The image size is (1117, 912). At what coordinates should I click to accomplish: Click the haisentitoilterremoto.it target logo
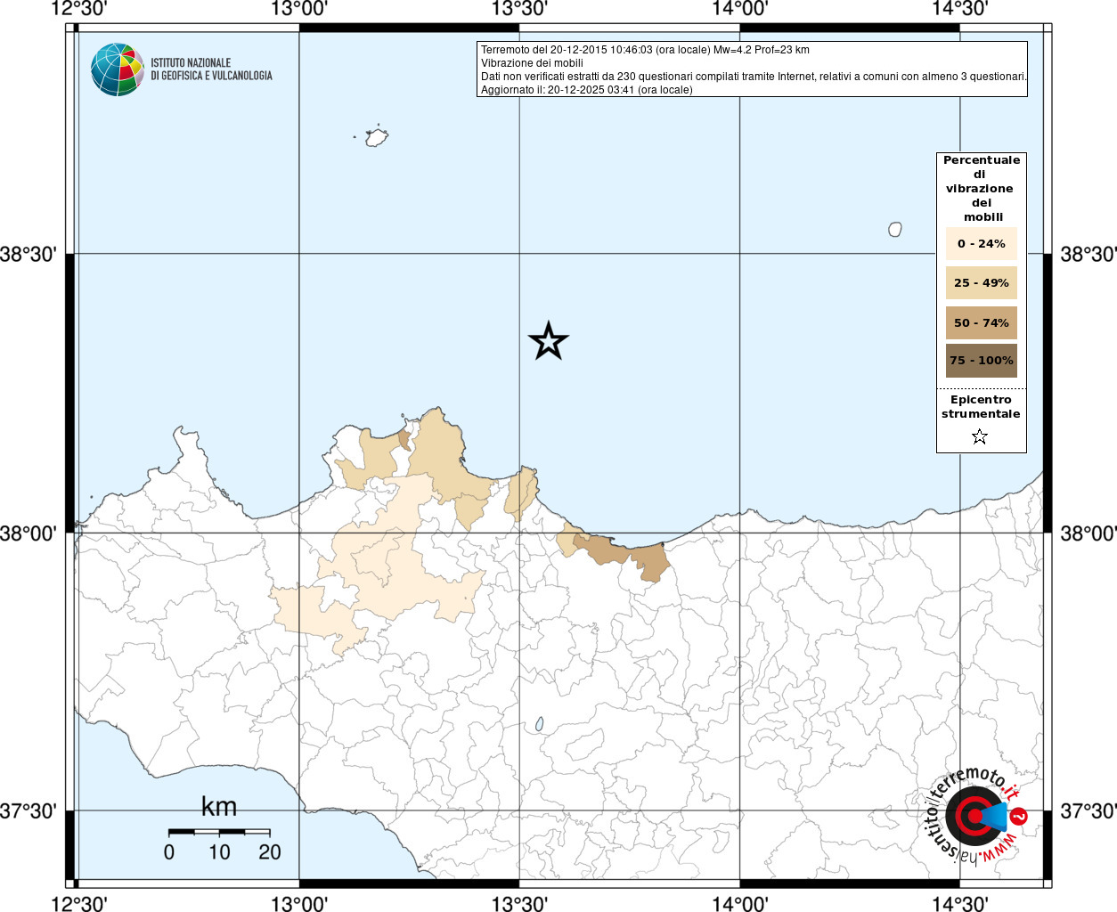click(x=977, y=815)
